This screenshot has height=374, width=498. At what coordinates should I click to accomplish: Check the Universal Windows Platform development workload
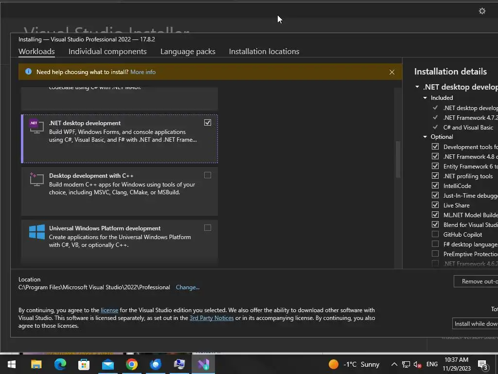pyautogui.click(x=207, y=228)
